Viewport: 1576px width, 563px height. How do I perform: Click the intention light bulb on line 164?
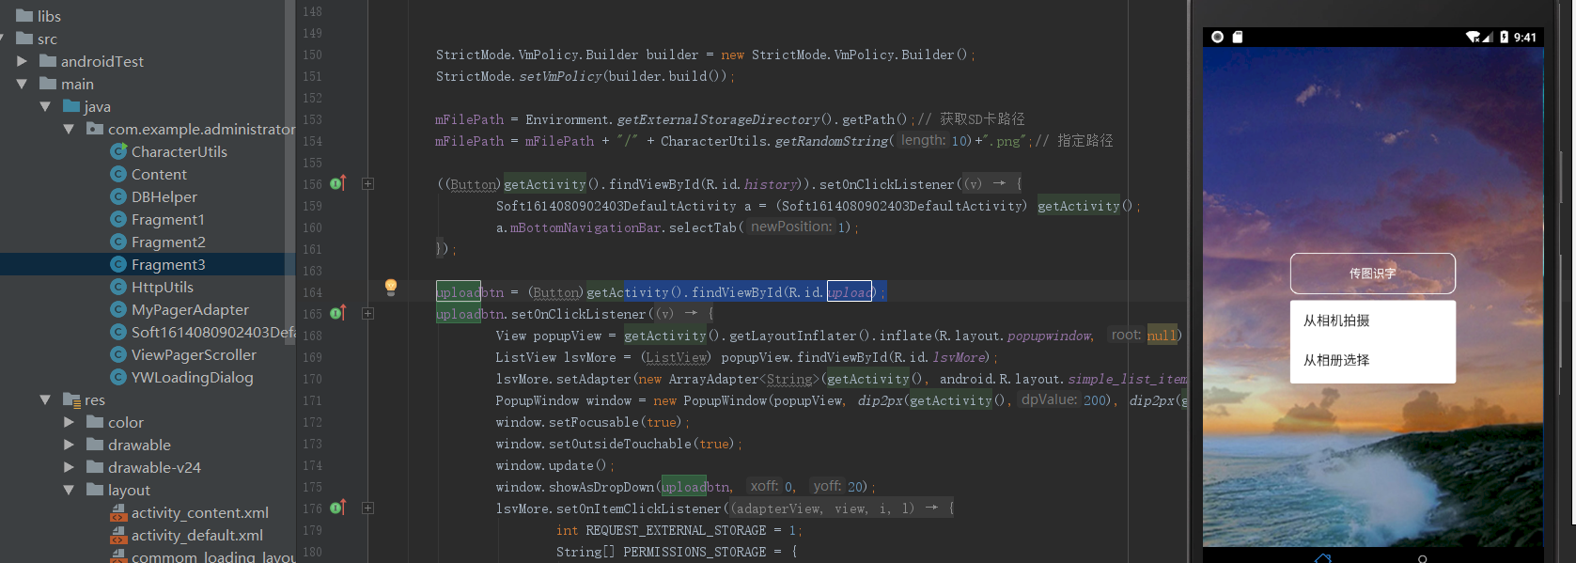click(391, 288)
